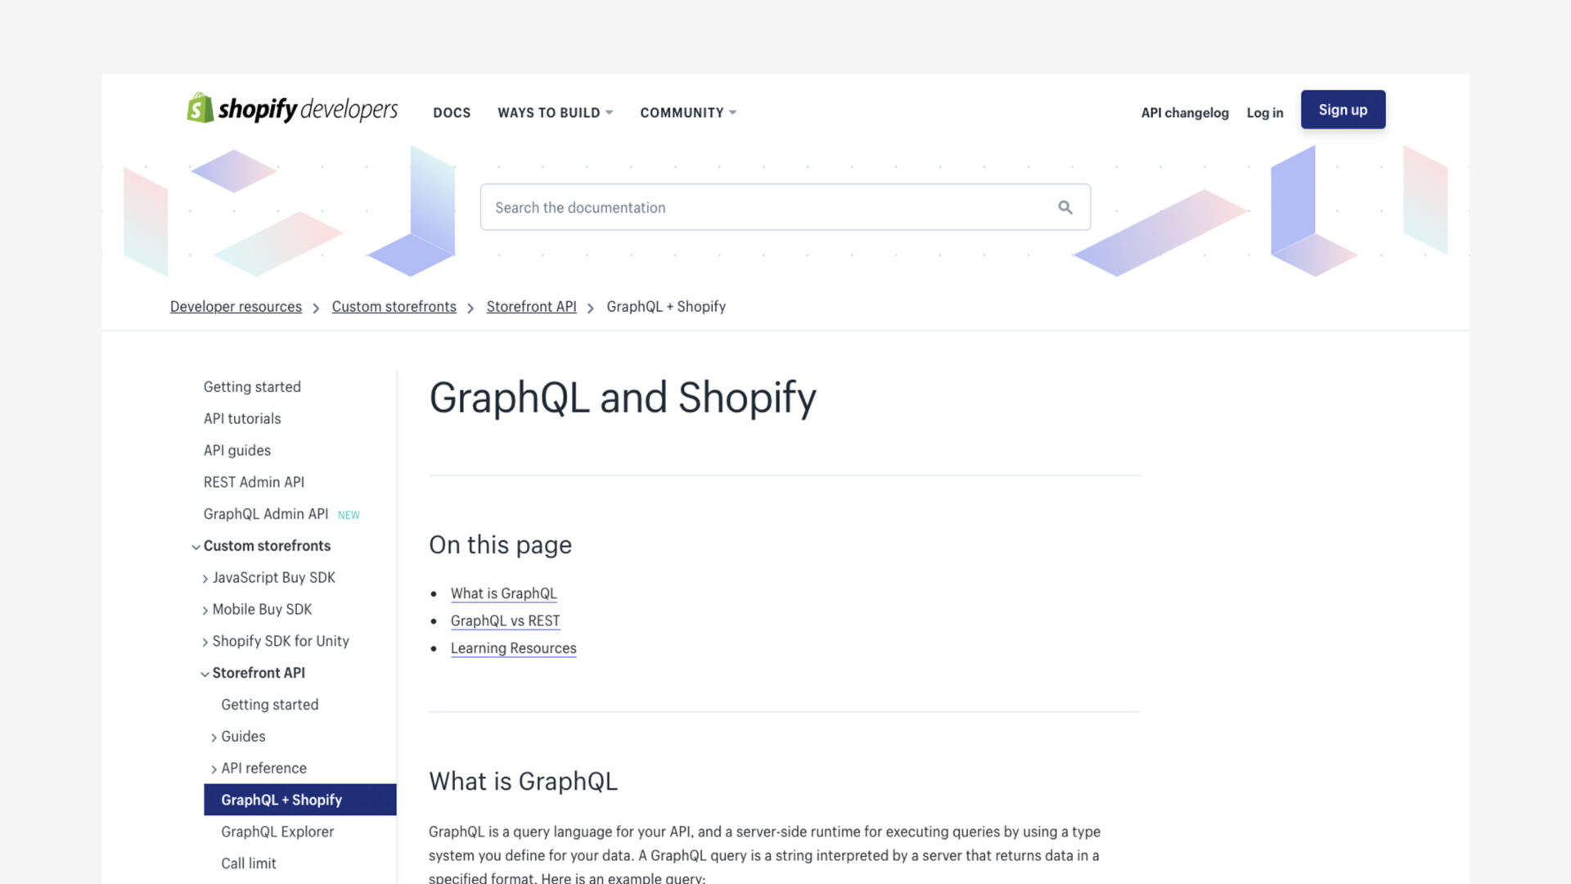Click the Log in link
This screenshot has height=884, width=1571.
(x=1264, y=112)
